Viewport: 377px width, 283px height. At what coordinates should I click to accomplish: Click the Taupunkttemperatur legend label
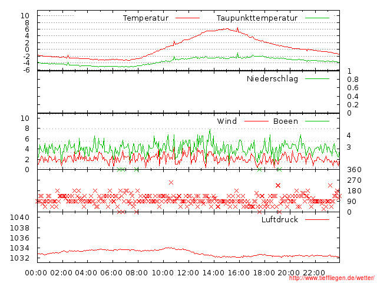[257, 18]
